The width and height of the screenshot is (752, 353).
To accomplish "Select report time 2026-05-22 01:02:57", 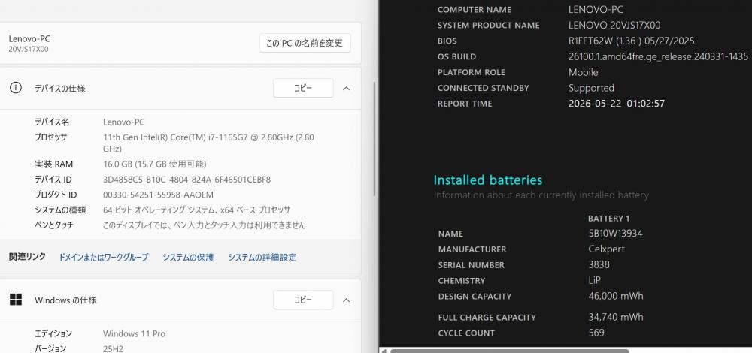I will 617,104.
